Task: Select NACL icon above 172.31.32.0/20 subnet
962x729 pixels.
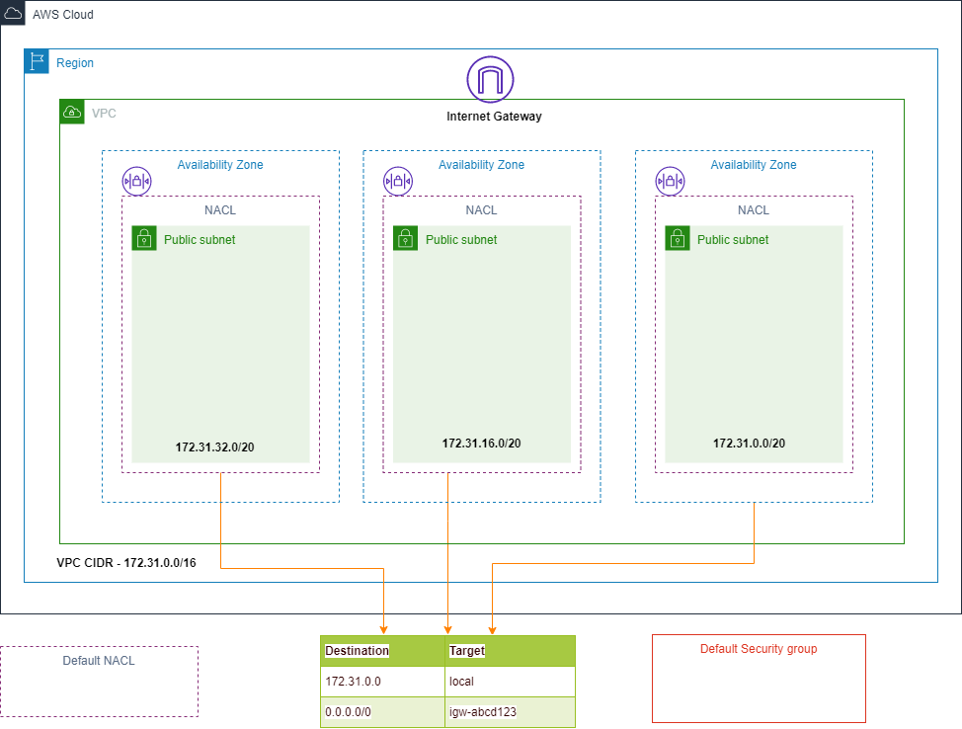Action: click(137, 181)
